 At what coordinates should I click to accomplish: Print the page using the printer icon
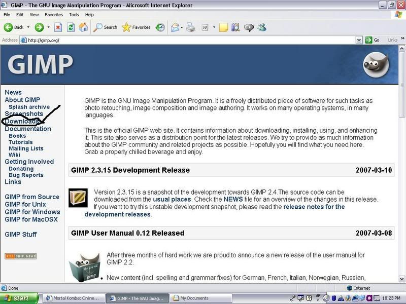pos(191,27)
